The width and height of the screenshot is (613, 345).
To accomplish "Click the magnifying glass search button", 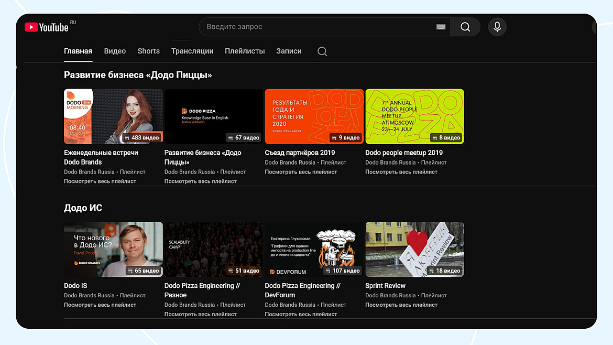I will tap(465, 27).
